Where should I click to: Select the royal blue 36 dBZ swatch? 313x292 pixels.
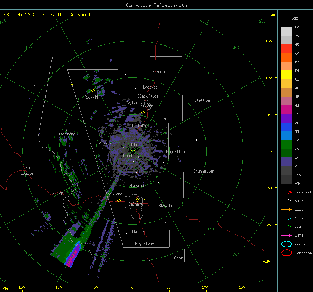pos(287,127)
